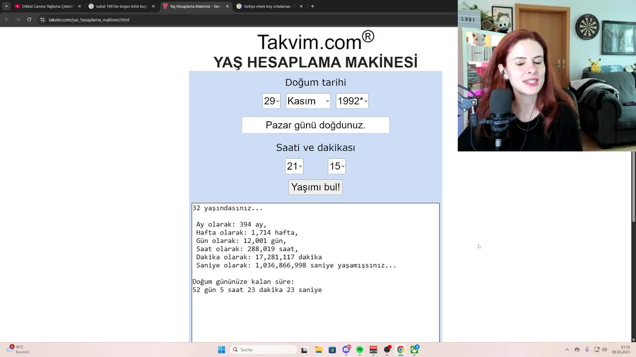Open the clock showing 15:51

point(621,350)
